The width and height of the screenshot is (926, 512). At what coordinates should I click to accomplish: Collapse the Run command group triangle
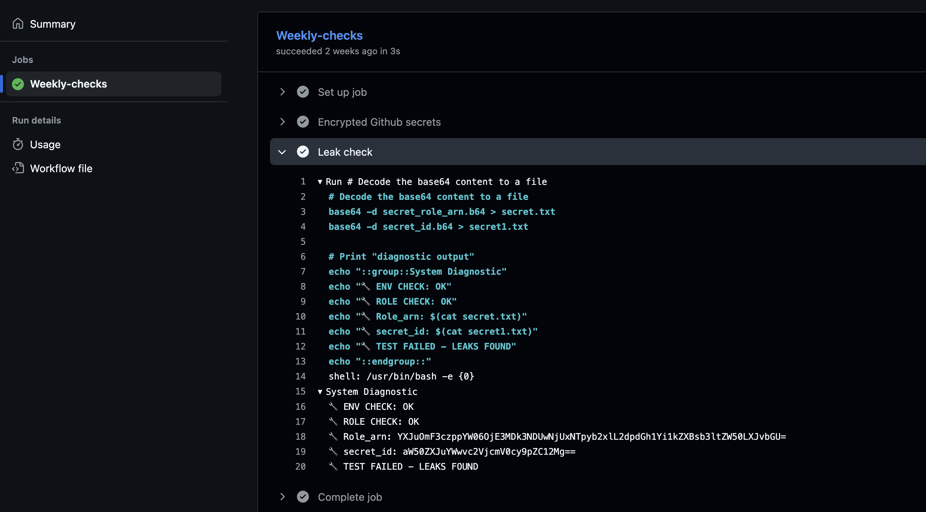tap(320, 182)
